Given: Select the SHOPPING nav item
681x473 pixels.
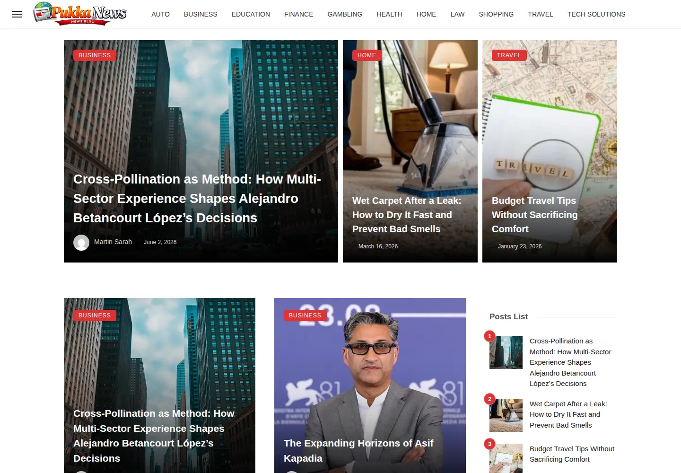Looking at the screenshot, I should pyautogui.click(x=496, y=14).
